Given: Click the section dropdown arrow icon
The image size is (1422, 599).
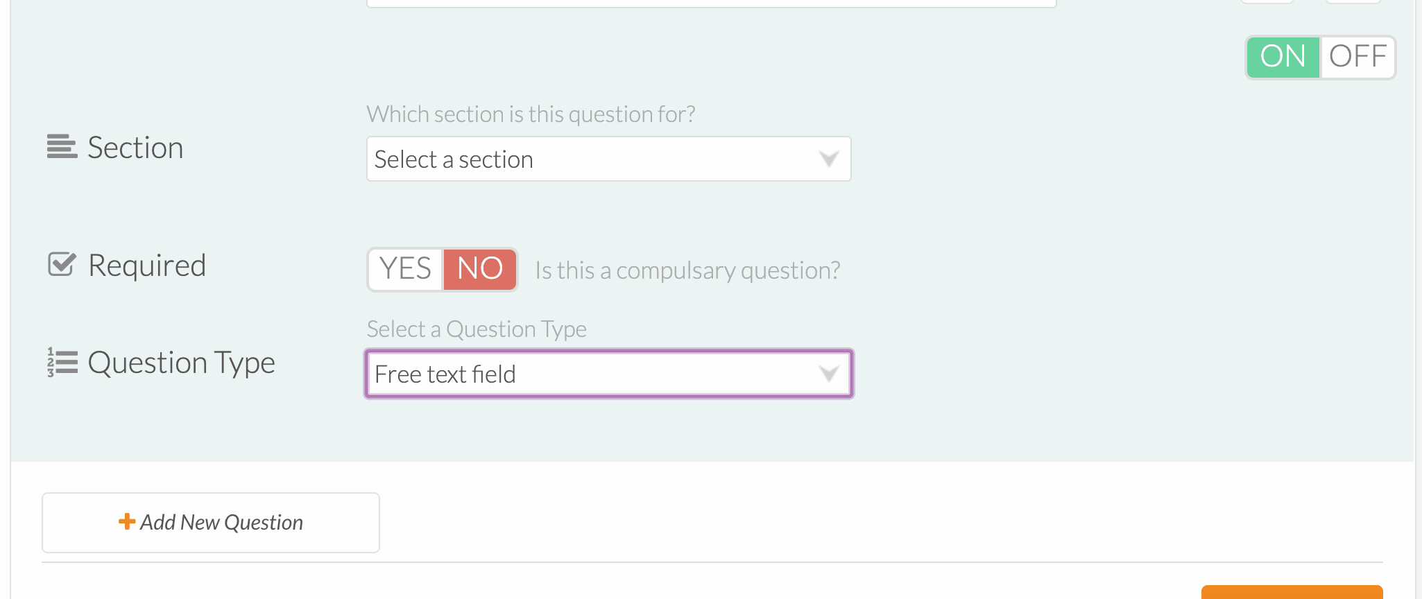Looking at the screenshot, I should click(x=828, y=159).
